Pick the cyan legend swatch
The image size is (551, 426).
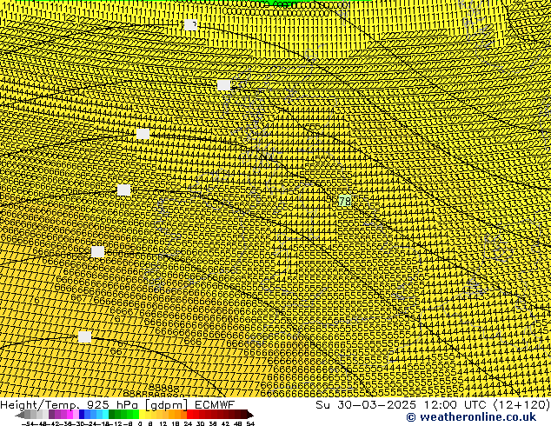(103, 415)
